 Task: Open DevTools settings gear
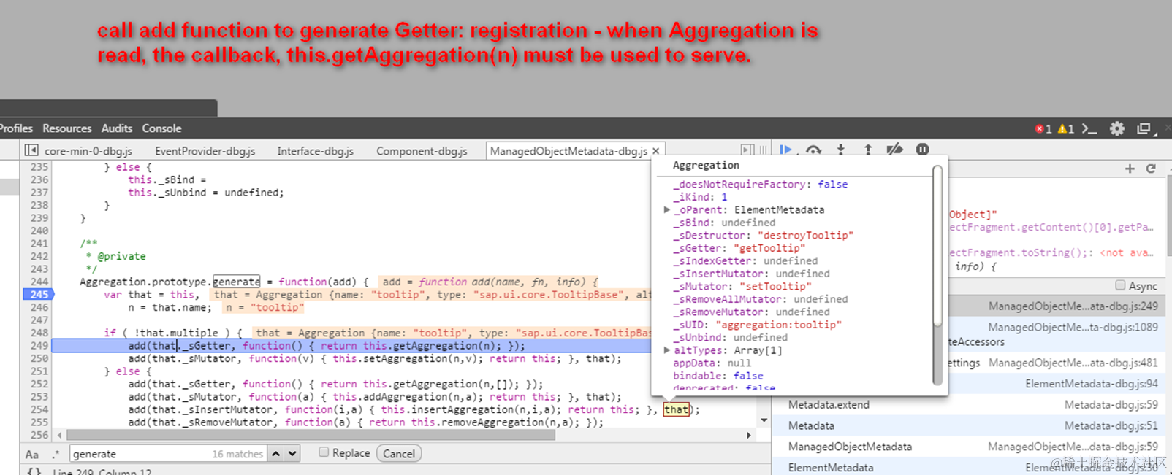[x=1117, y=128]
